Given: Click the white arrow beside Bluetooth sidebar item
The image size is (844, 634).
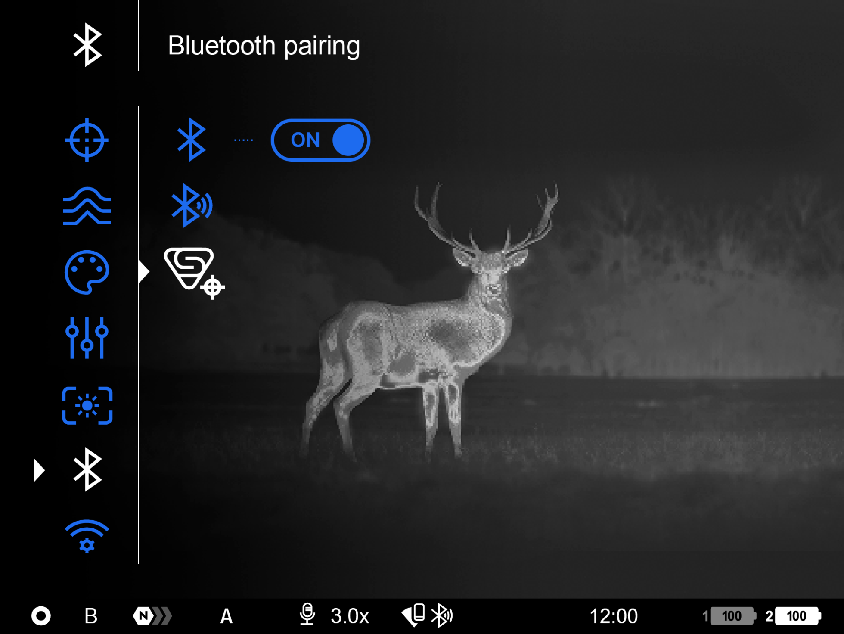Looking at the screenshot, I should point(39,470).
